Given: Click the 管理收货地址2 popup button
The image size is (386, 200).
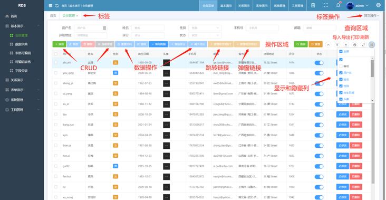Looking at the screenshot, I should tap(247, 44).
